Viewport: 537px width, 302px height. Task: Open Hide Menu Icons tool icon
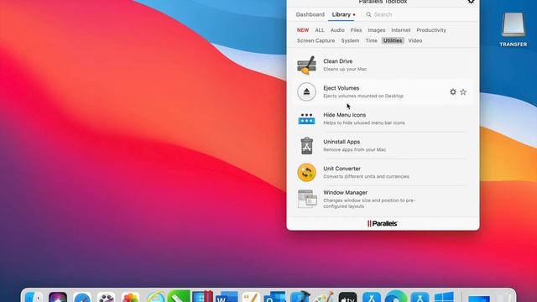tap(306, 119)
